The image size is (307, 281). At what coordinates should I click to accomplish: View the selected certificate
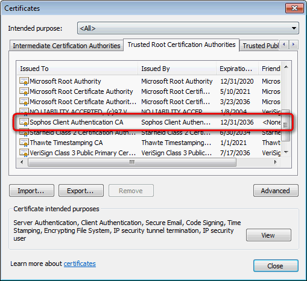(x=268, y=235)
